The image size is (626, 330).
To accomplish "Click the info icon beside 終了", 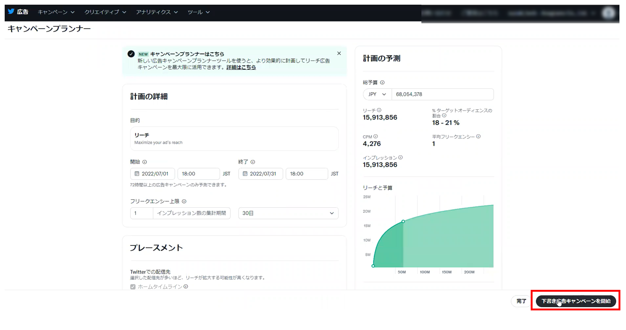I will pos(253,162).
